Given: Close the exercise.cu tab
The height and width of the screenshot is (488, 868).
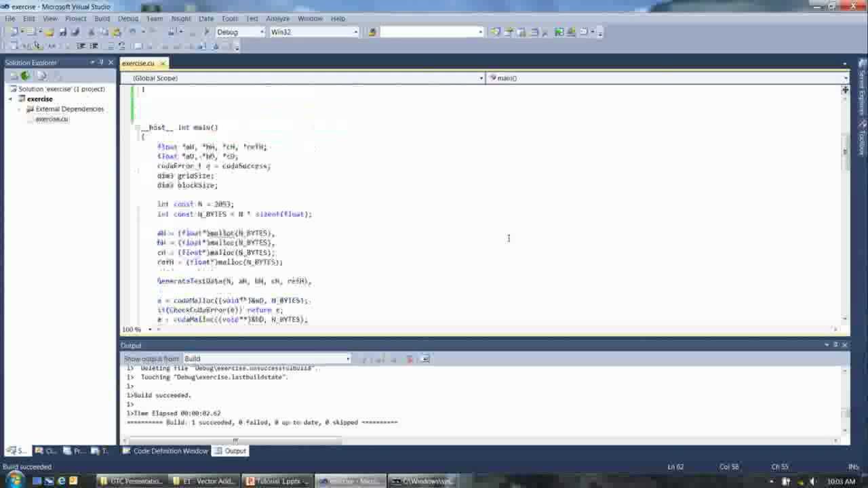Looking at the screenshot, I should pyautogui.click(x=163, y=63).
